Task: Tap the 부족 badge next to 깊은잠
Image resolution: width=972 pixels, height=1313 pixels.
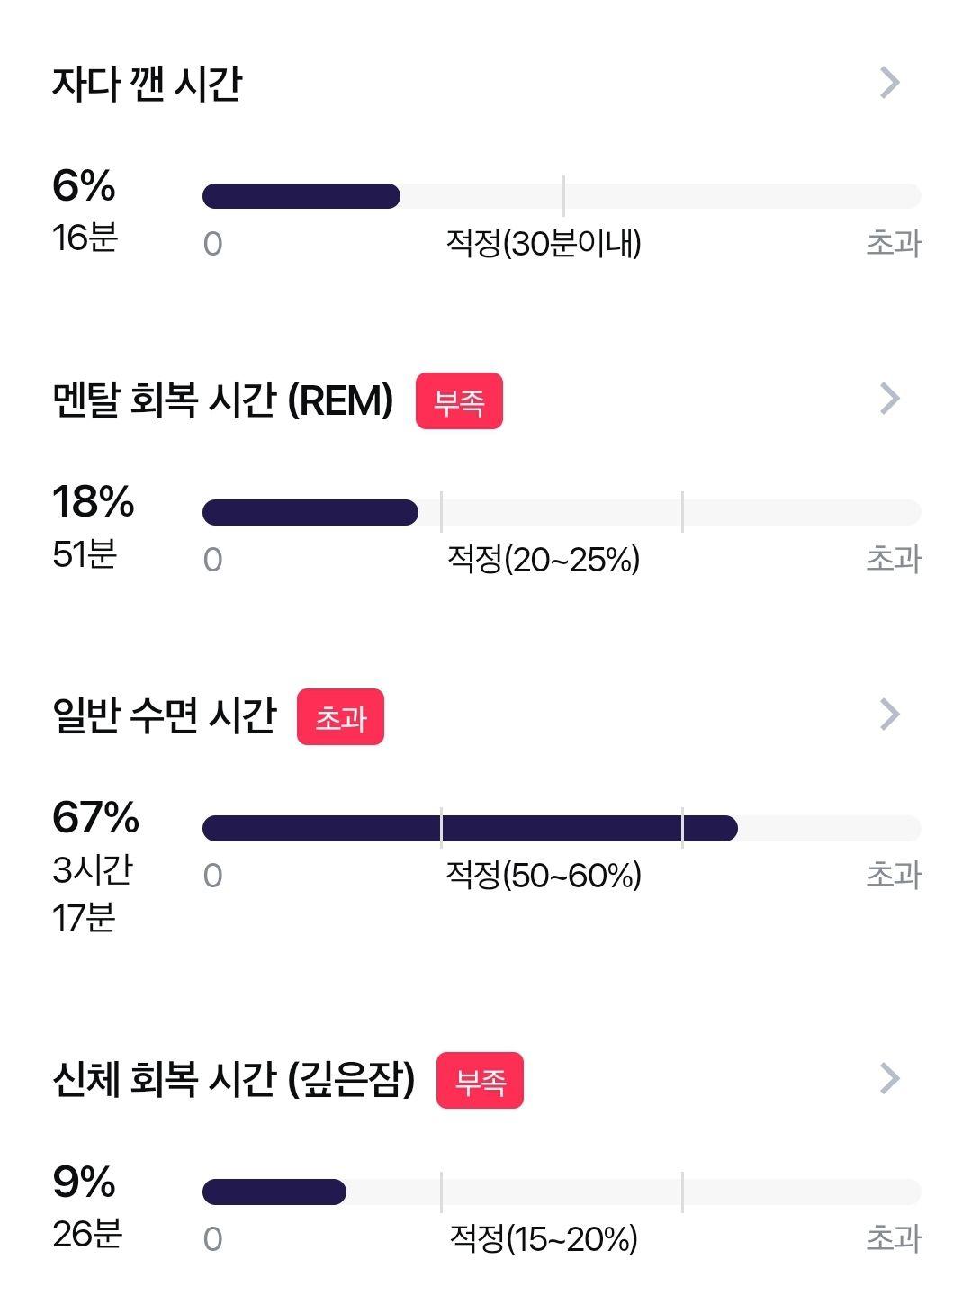Action: click(x=480, y=1080)
